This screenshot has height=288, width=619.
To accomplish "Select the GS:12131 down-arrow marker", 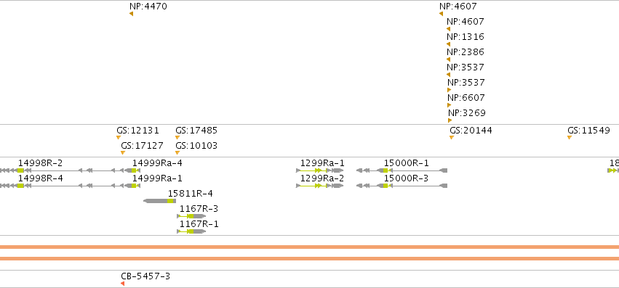I will [119, 138].
